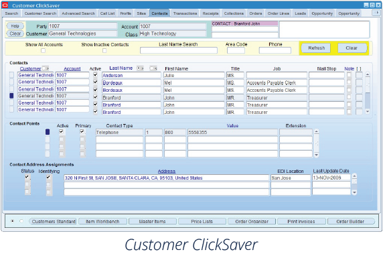Open the Customer Search tab
383x254 pixels.
click(40, 13)
